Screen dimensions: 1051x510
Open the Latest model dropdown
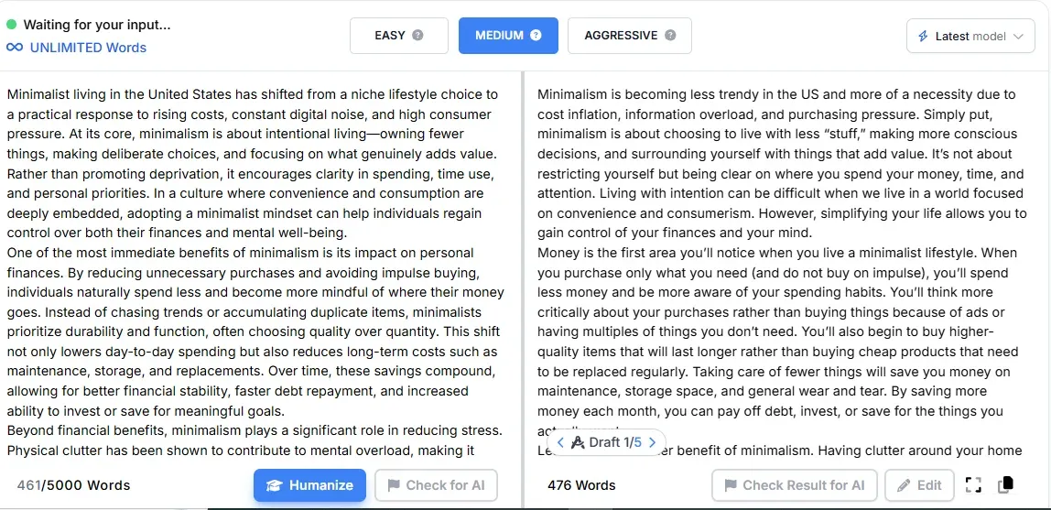point(970,37)
